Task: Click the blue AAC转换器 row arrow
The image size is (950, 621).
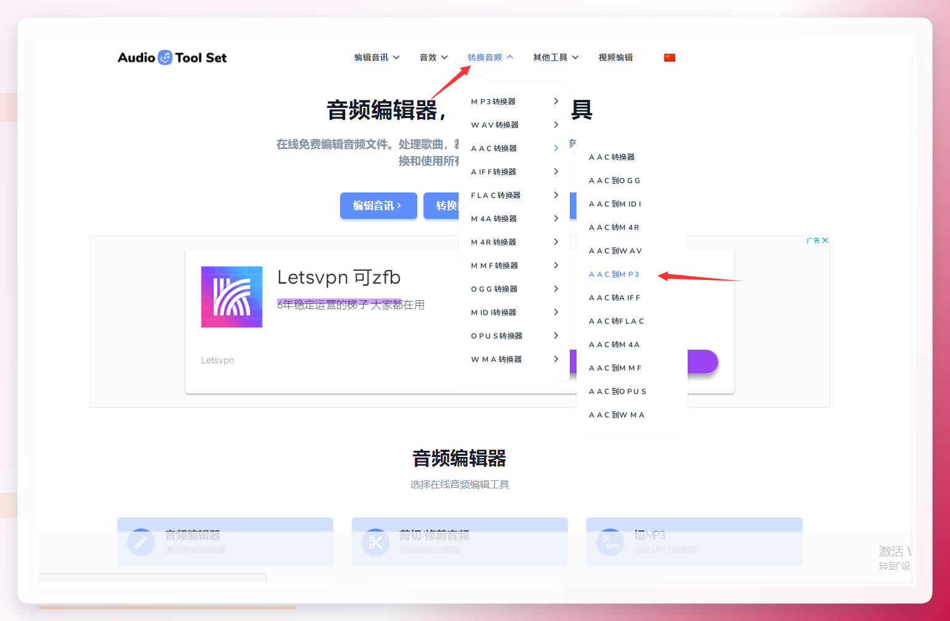Action: pyautogui.click(x=556, y=148)
